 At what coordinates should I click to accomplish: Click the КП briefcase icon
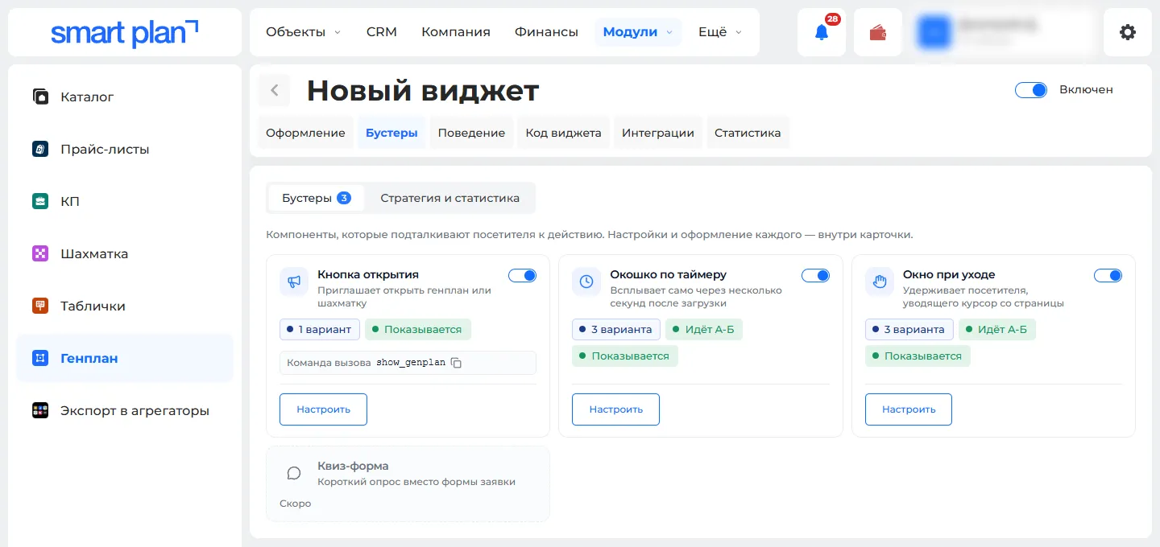[x=40, y=201]
